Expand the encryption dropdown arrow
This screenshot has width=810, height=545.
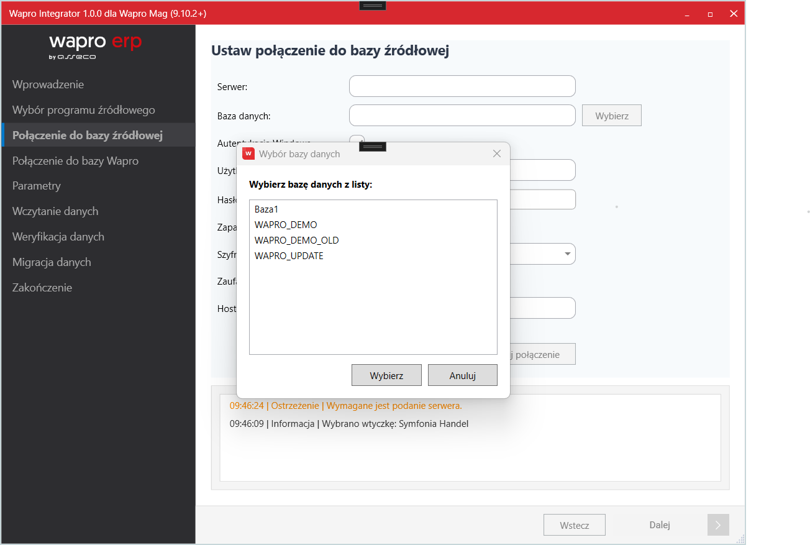(567, 254)
